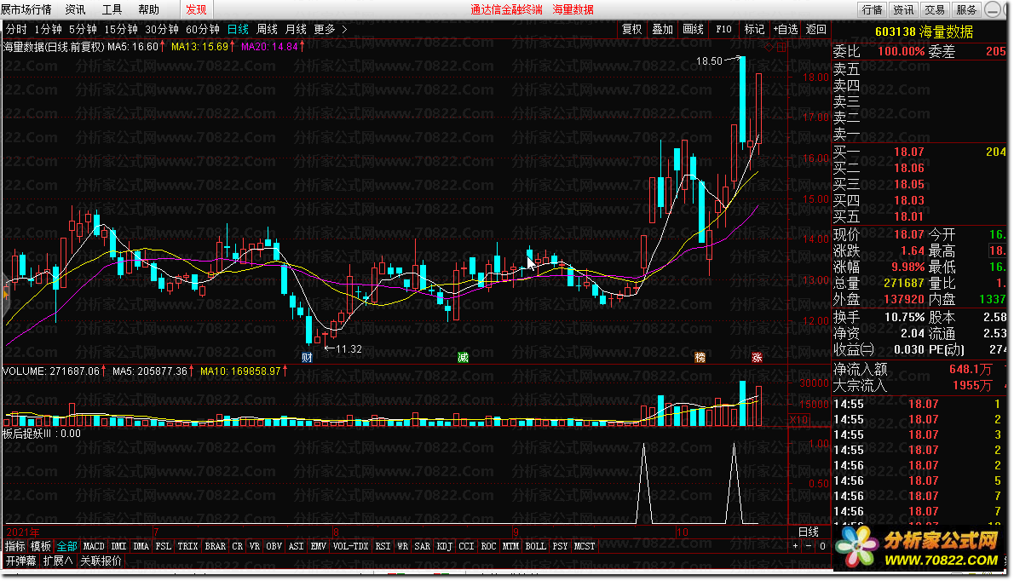Click the 行情 button at top right
This screenshot has width=1014, height=581.
tap(873, 9)
